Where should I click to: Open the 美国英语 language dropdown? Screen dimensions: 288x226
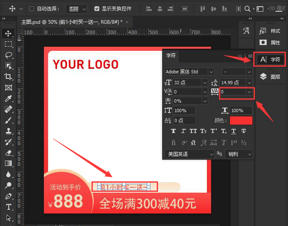pos(189,154)
